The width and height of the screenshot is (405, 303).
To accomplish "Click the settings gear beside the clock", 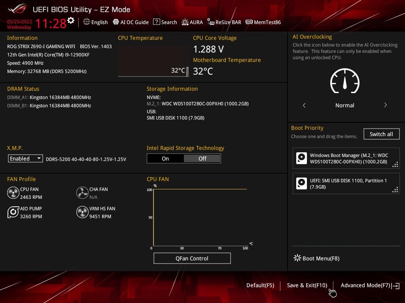I will click(71, 21).
